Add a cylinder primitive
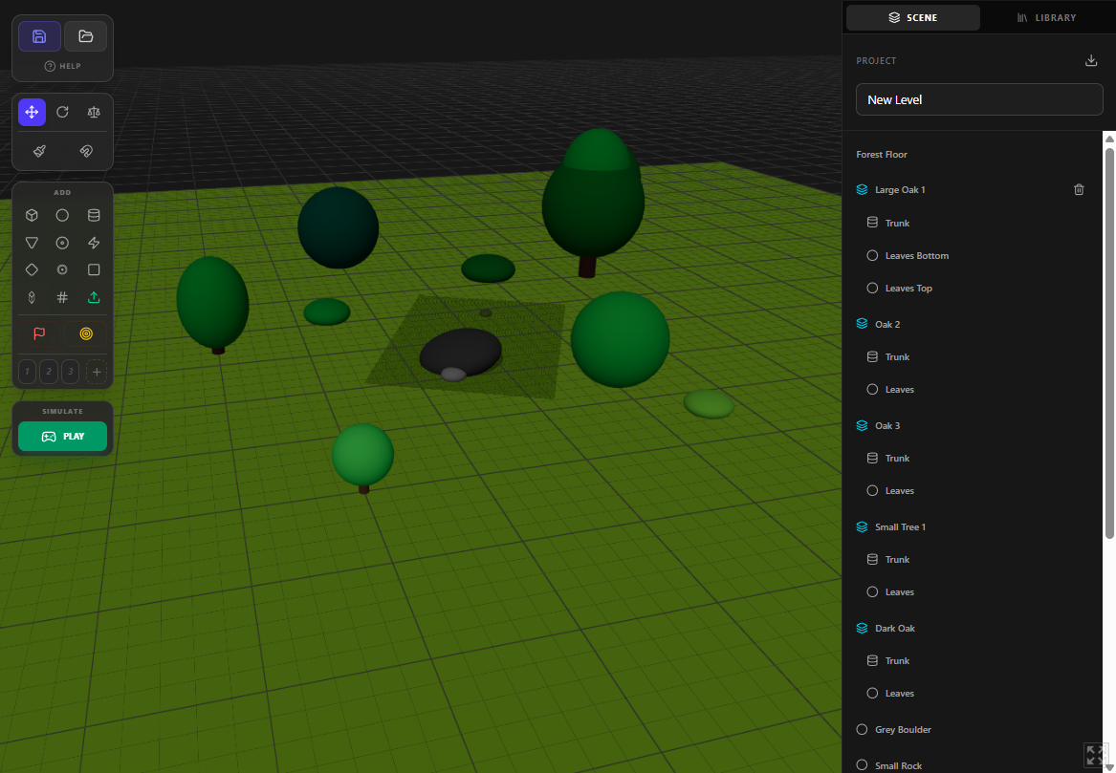Image resolution: width=1116 pixels, height=773 pixels. coord(94,215)
